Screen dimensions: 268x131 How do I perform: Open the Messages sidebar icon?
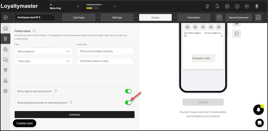tap(5, 59)
